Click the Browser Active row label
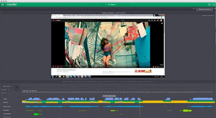Viewport: 216px width, 118px height. [7, 106]
